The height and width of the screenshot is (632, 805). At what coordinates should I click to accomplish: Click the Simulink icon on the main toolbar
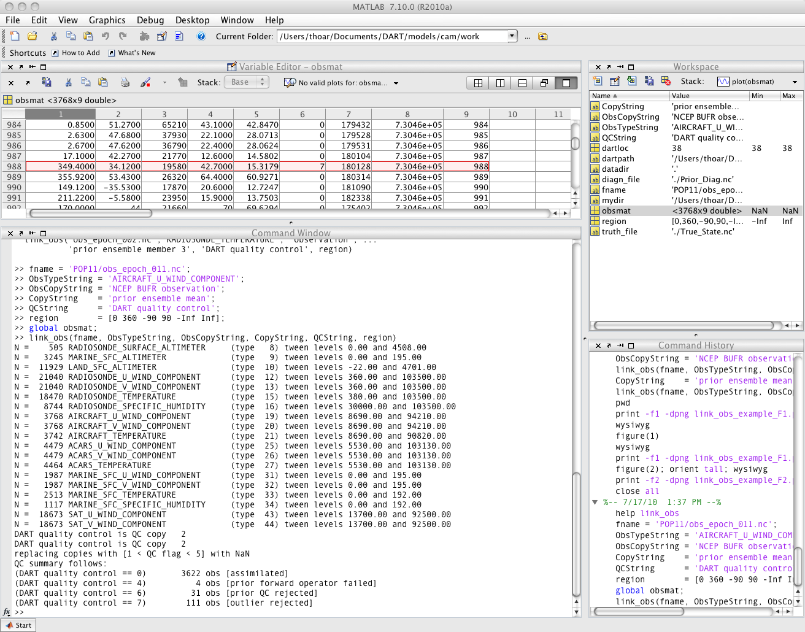142,36
